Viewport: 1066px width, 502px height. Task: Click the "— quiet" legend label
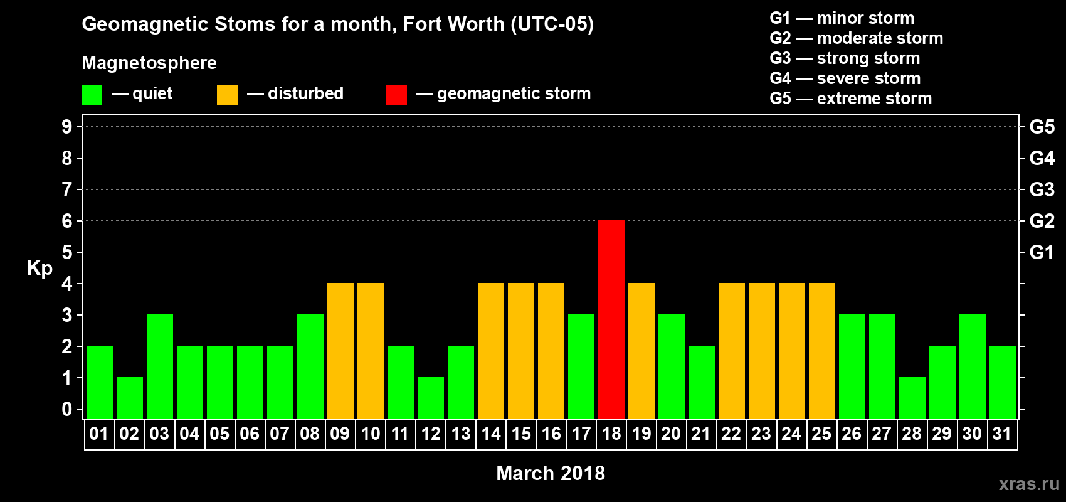[x=142, y=93]
